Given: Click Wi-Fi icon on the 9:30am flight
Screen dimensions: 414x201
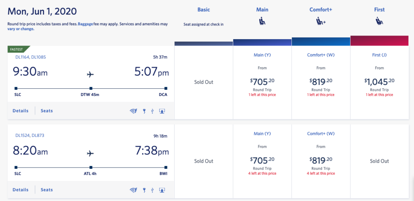Looking at the screenshot, I should click(133, 111).
